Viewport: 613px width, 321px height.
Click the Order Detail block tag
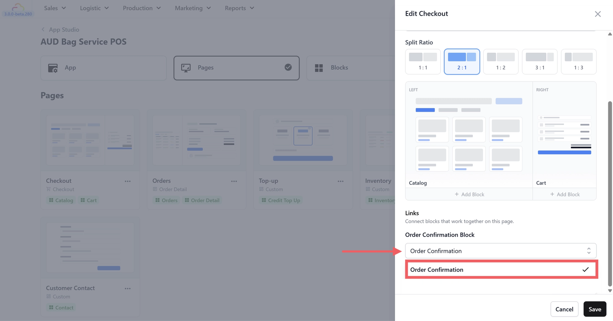point(202,200)
